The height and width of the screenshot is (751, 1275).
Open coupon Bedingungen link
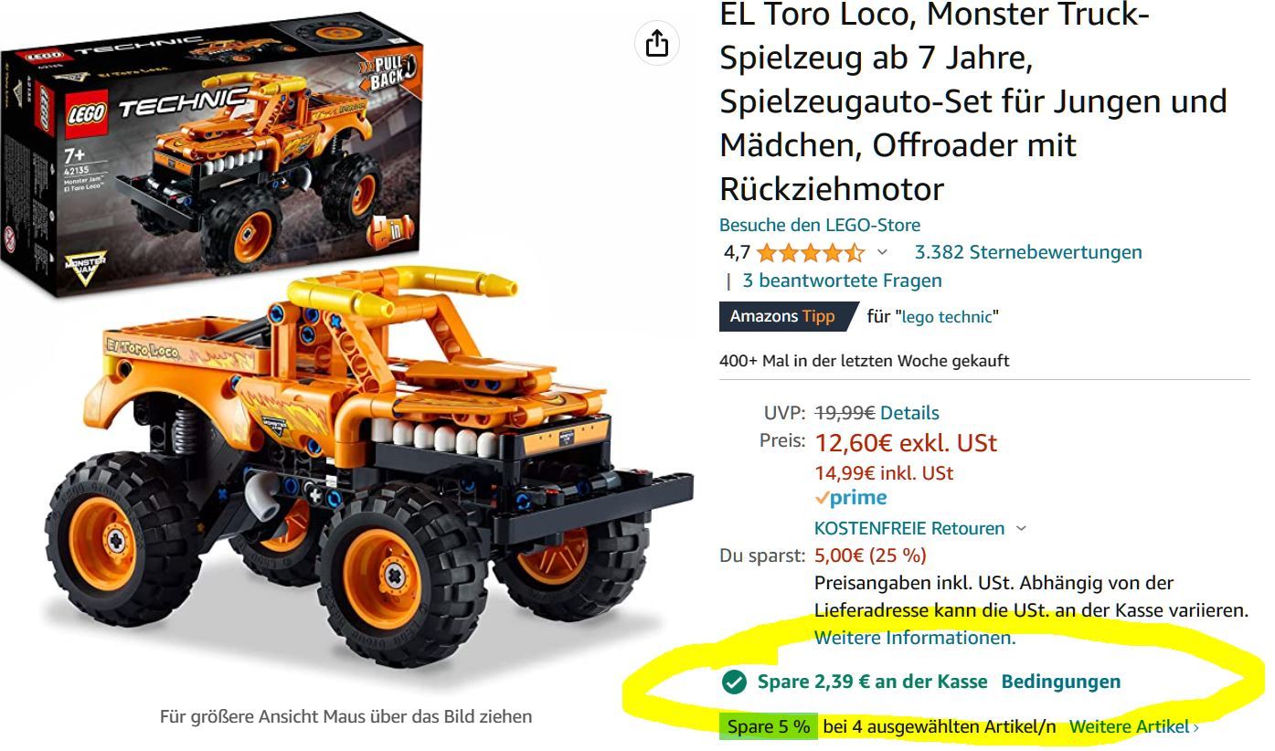pyautogui.click(x=1061, y=682)
